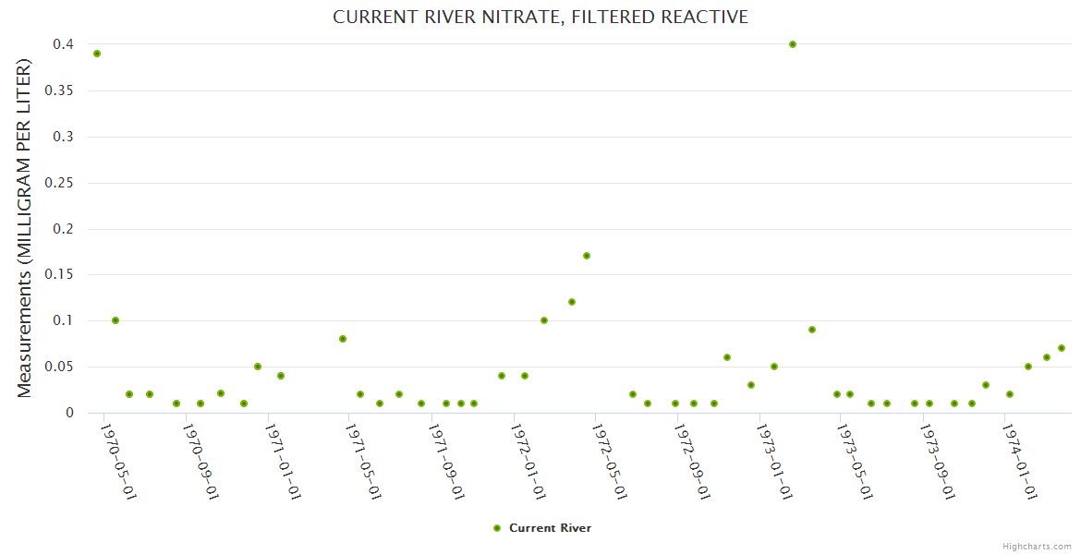The image size is (1081, 554).
Task: Open the Highcharts.com credit link
Action: (x=1037, y=546)
